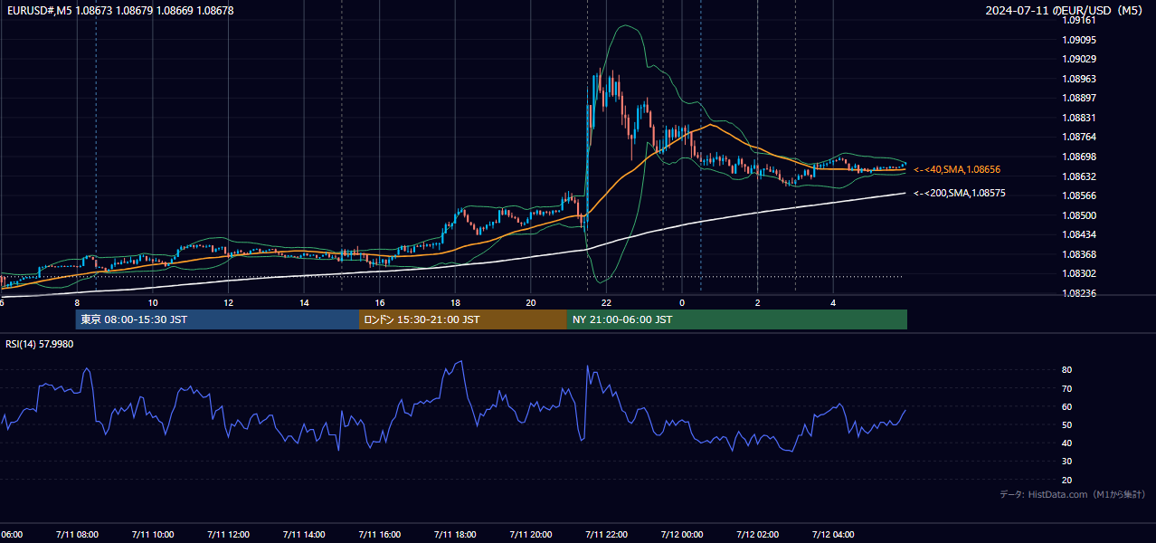1156x543 pixels.
Task: Click the '7/11 16:00' time axis label
Action: pyautogui.click(x=379, y=535)
